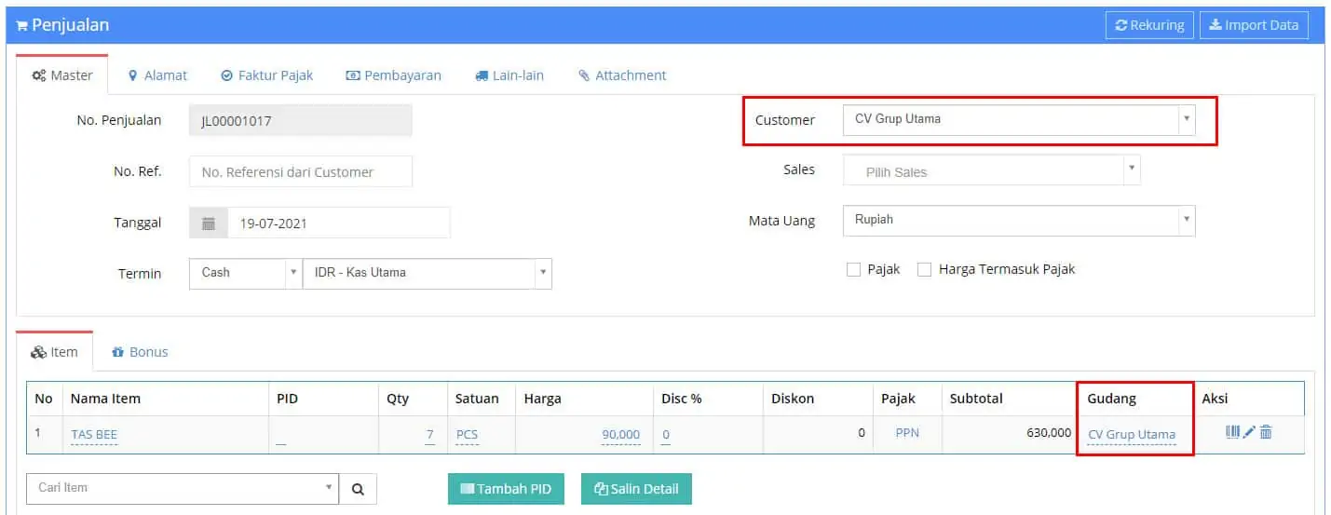Switch to the Pembayaran tab
1331x515 pixels.
coord(393,75)
